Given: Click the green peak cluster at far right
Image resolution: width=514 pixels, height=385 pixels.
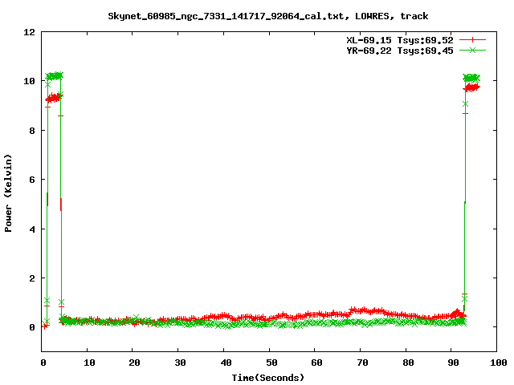Looking at the screenshot, I should point(471,79).
